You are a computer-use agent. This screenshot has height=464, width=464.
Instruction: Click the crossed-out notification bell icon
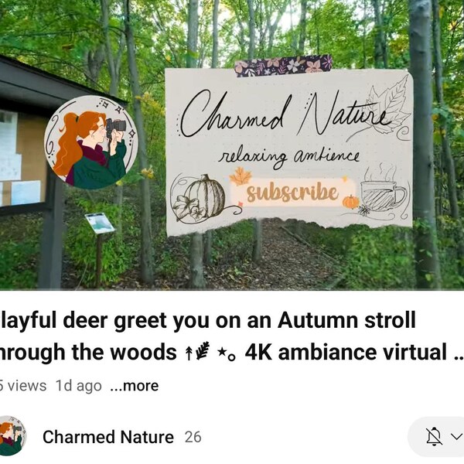point(434,436)
